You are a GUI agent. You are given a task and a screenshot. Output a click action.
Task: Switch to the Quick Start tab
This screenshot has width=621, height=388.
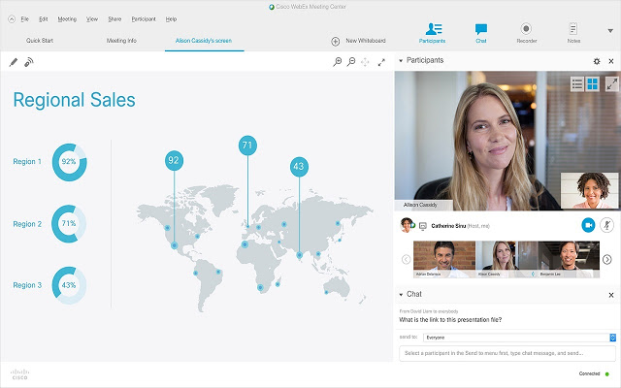40,41
